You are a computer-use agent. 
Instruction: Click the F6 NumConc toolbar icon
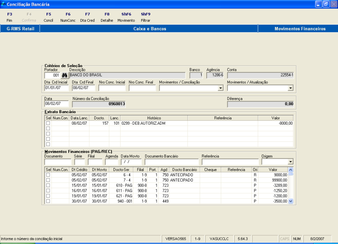[x=68, y=16]
